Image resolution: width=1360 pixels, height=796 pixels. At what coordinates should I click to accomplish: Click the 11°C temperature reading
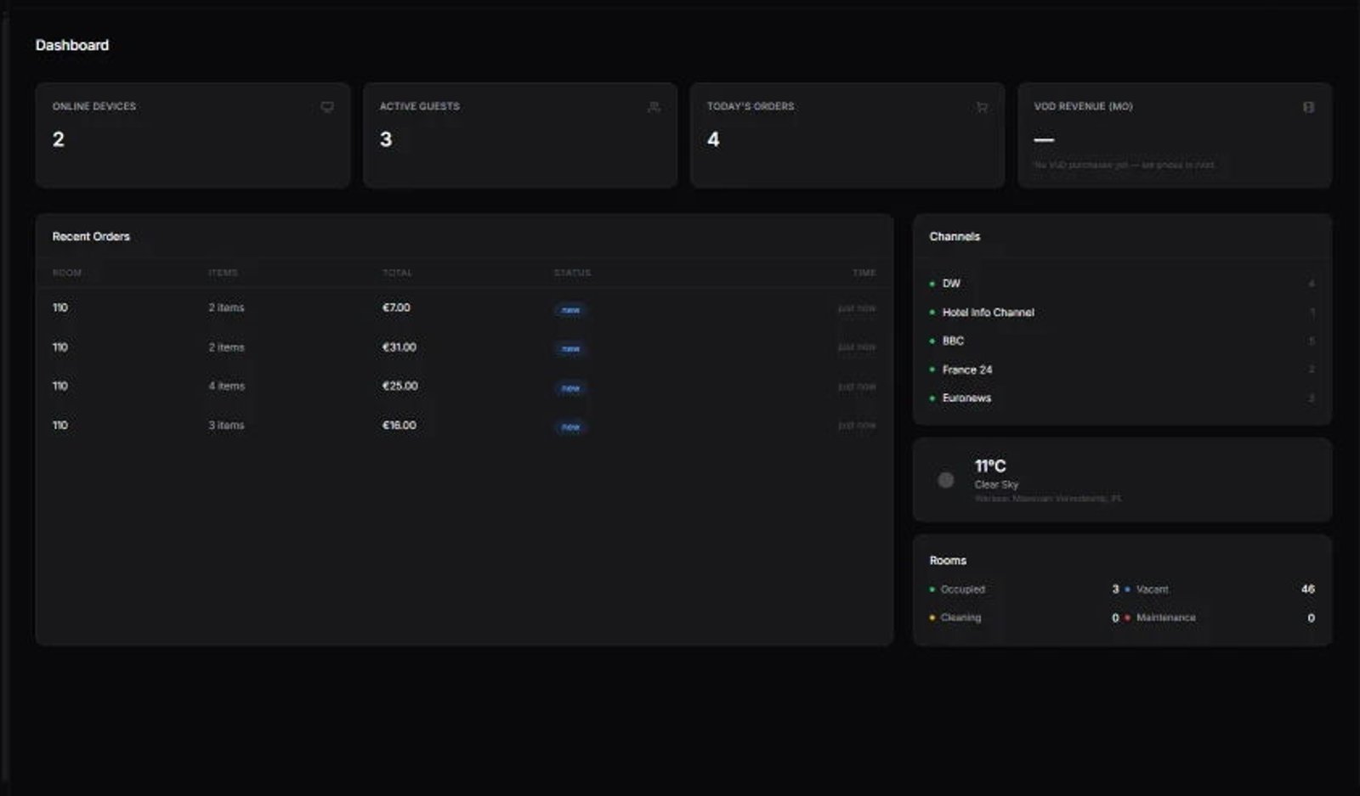coord(990,466)
